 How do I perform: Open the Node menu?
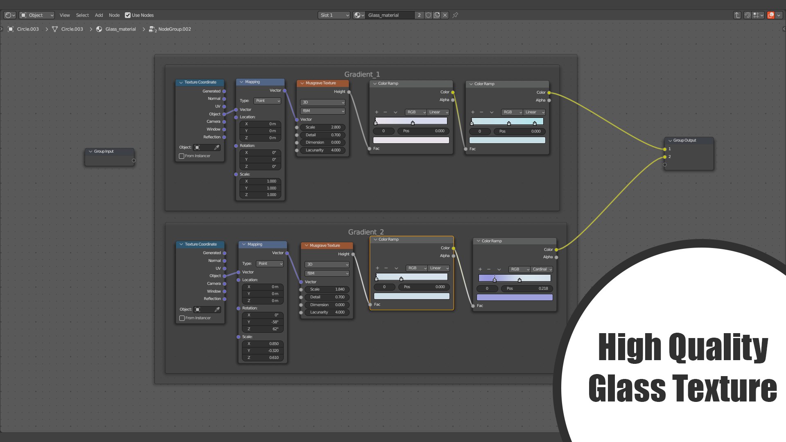coord(114,15)
